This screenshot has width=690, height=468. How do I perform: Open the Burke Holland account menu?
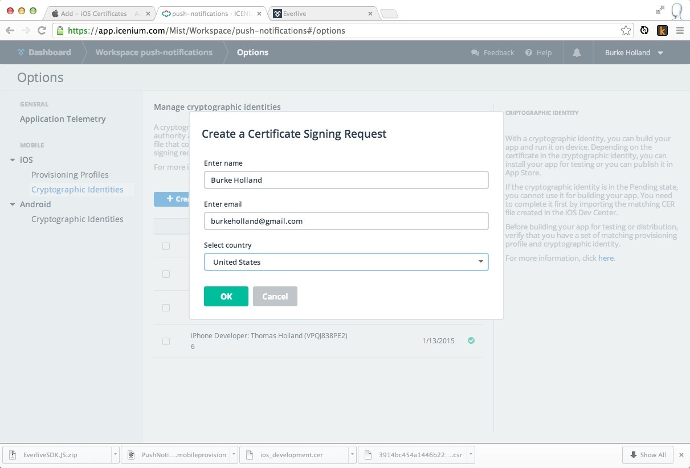[634, 52]
